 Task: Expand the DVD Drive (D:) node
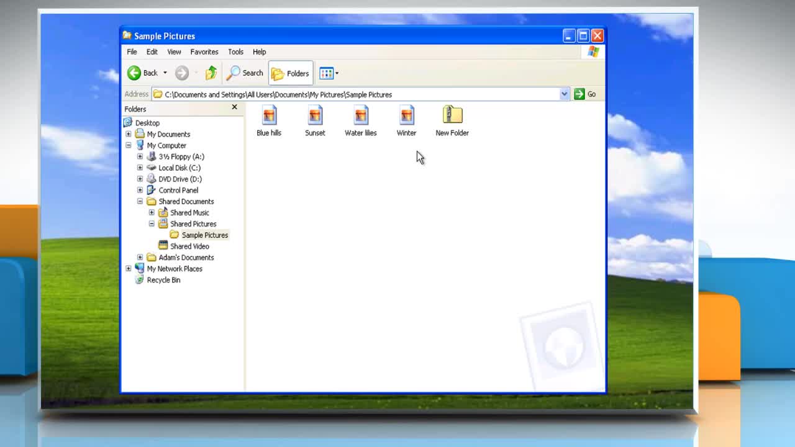pyautogui.click(x=140, y=179)
